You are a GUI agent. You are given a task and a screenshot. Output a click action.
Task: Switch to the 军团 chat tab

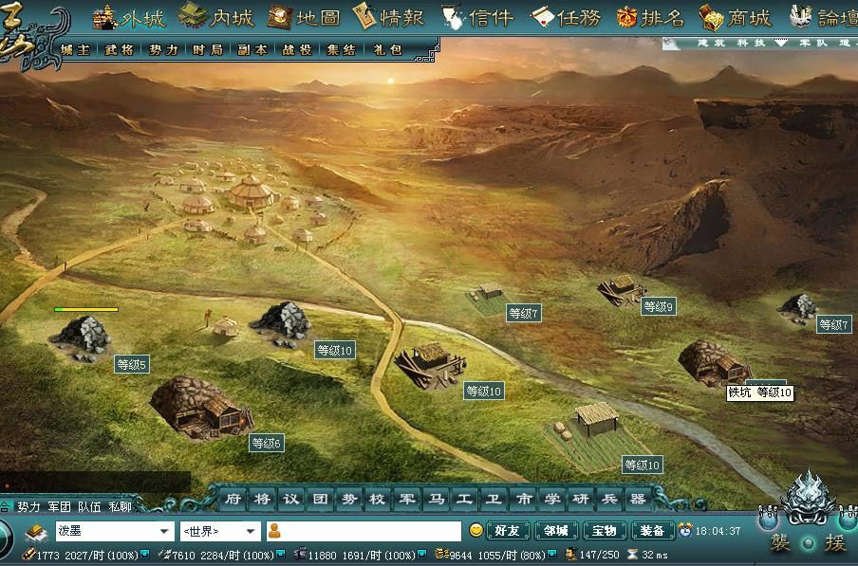(59, 506)
